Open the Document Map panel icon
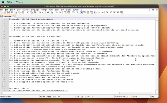This screenshot has height=103, width=167. click(x=88, y=12)
